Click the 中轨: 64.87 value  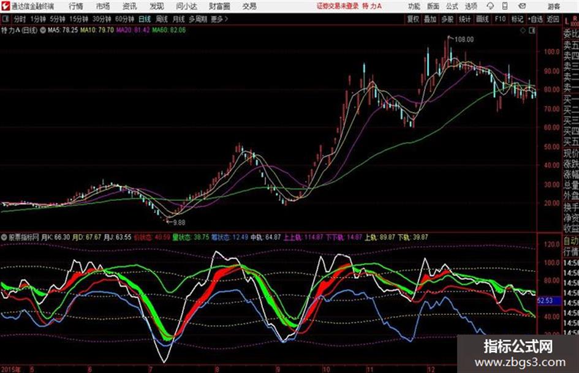click(266, 237)
